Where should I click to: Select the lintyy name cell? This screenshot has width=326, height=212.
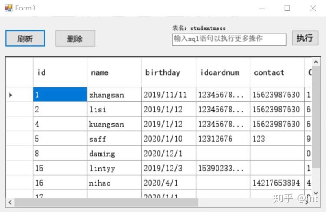(115, 168)
